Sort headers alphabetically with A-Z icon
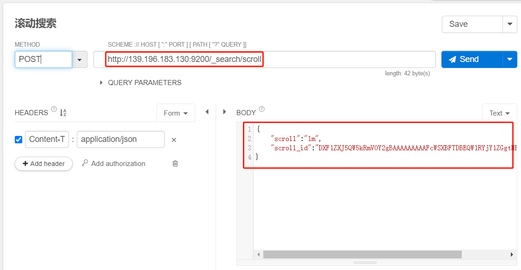The width and height of the screenshot is (521, 270). [x=63, y=113]
